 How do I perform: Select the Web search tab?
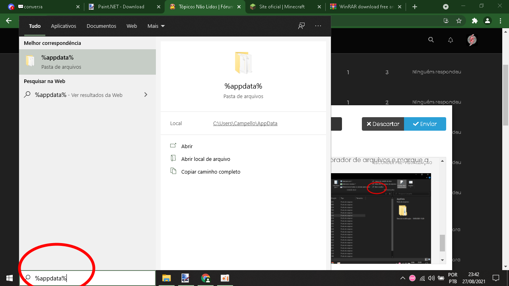pos(132,26)
